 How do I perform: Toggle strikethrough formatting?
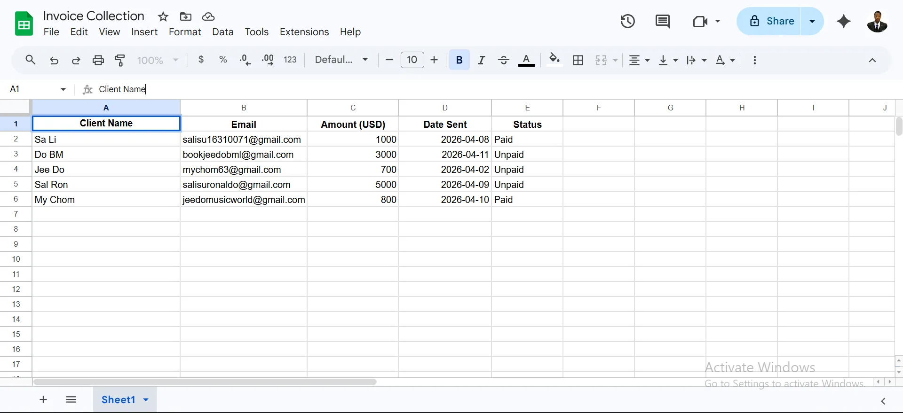[x=503, y=60]
